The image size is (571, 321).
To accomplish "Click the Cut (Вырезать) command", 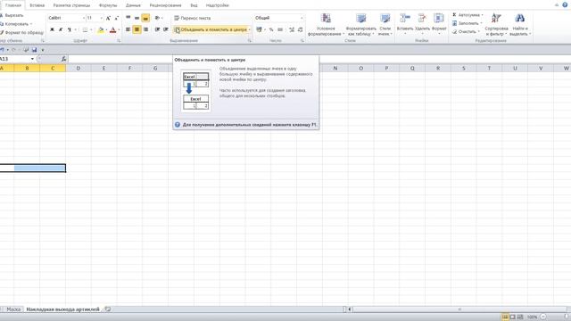I will tap(12, 15).
